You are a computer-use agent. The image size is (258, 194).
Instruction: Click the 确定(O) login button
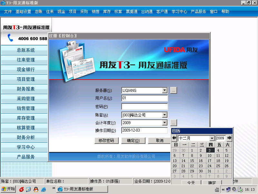pyautogui.click(x=133, y=141)
